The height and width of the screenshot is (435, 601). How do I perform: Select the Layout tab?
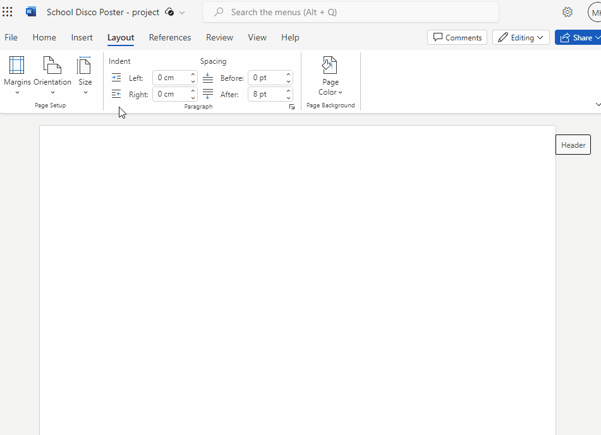click(121, 37)
